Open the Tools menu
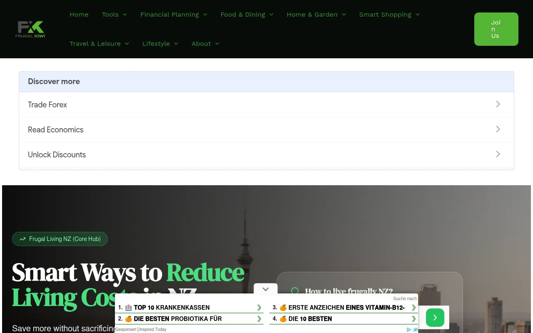The height and width of the screenshot is (333, 533). [110, 15]
